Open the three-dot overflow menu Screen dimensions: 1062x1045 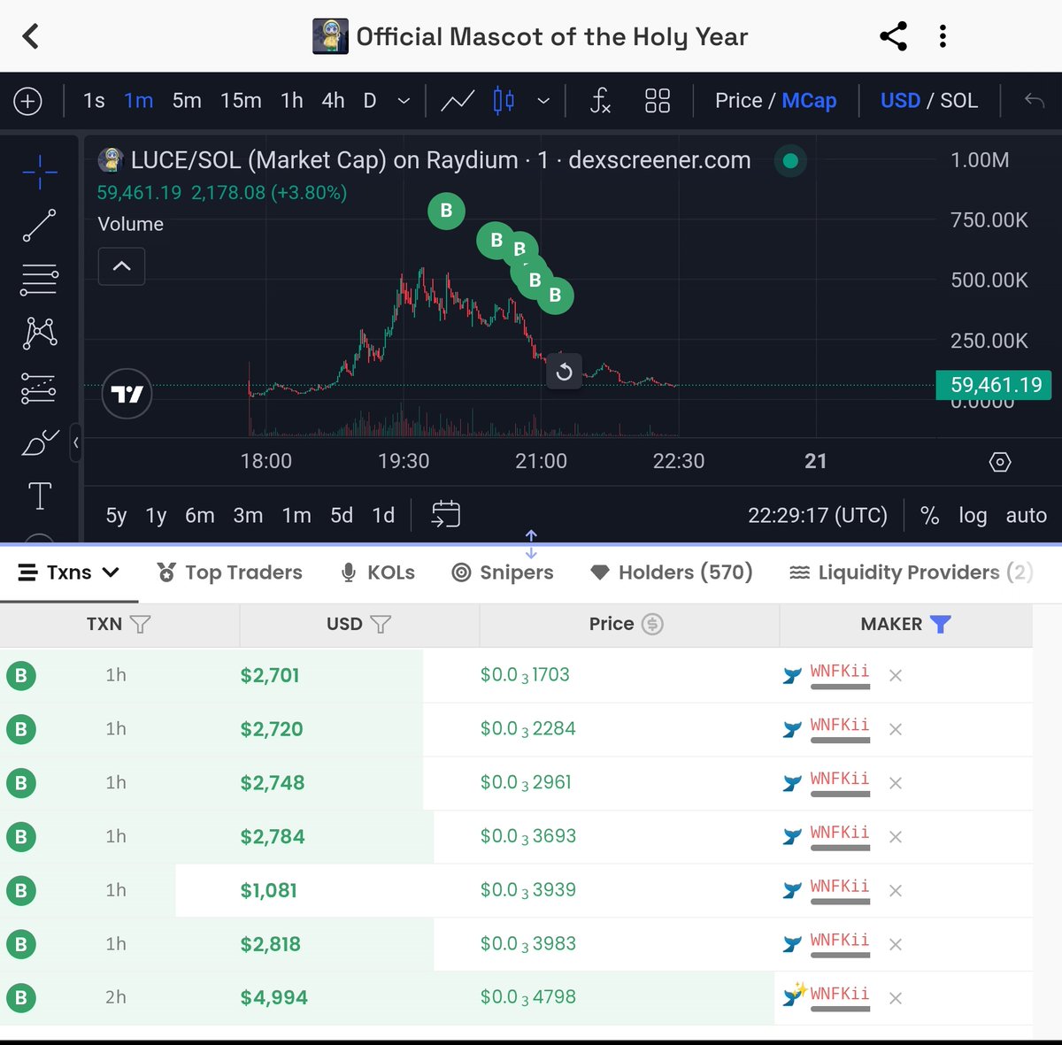(943, 36)
